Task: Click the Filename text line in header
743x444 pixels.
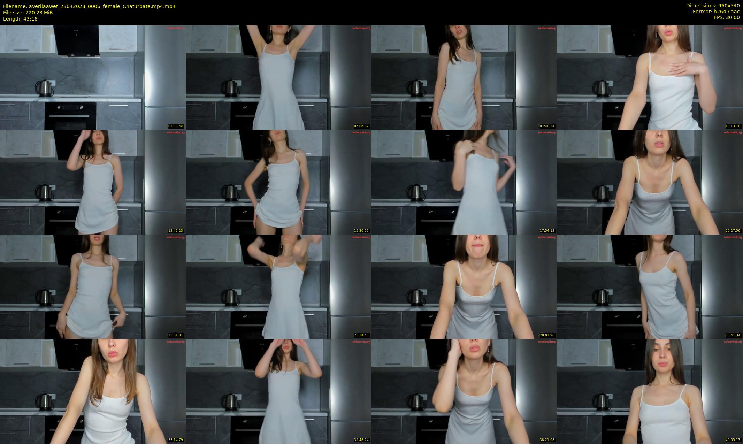Action: 89,6
